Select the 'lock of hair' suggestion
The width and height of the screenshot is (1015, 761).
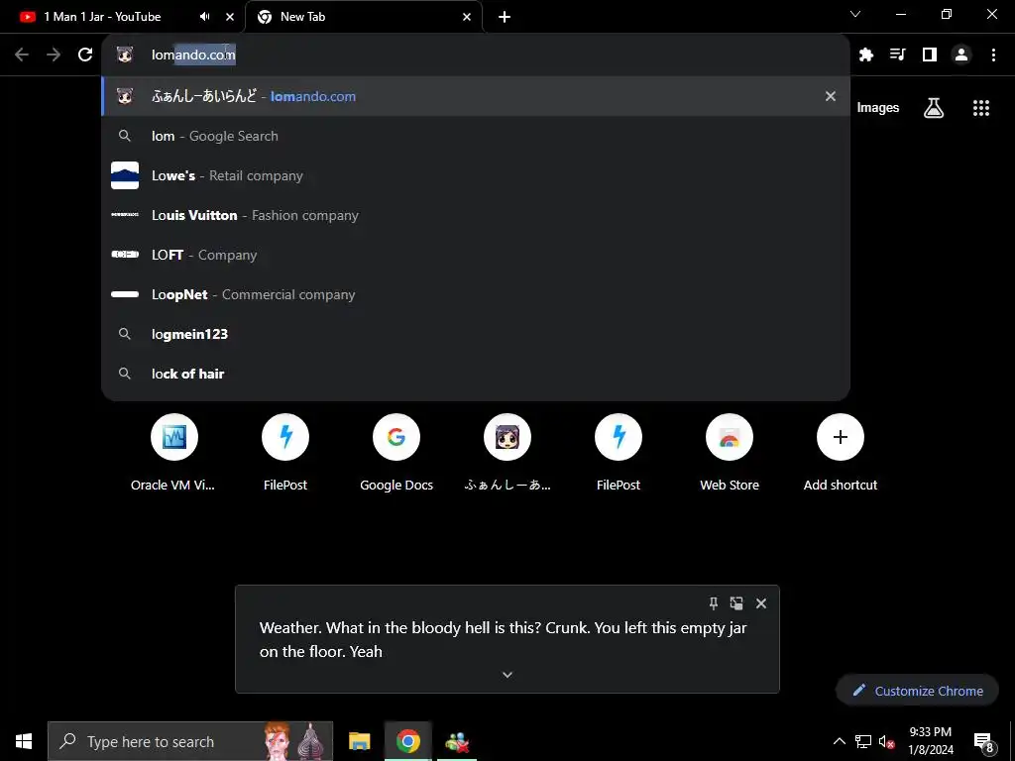click(x=476, y=374)
